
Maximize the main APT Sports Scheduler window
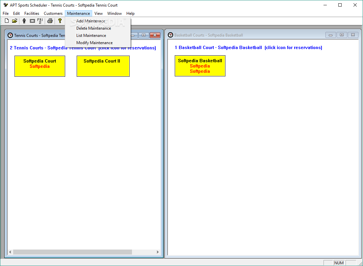340,5
